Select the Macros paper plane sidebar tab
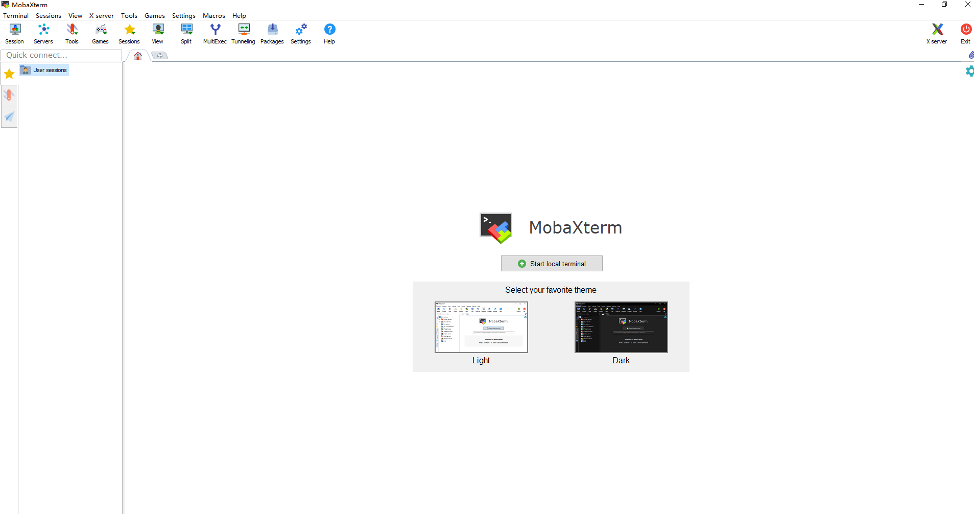Viewport: 974px width, 514px height. pos(9,116)
